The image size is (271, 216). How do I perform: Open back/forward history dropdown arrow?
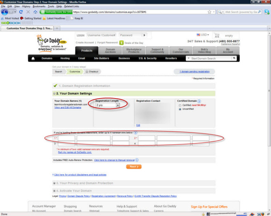(15, 12)
